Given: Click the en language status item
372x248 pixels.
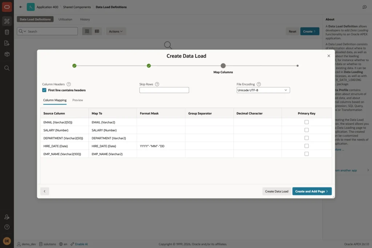Looking at the screenshot, I should (x=63, y=244).
